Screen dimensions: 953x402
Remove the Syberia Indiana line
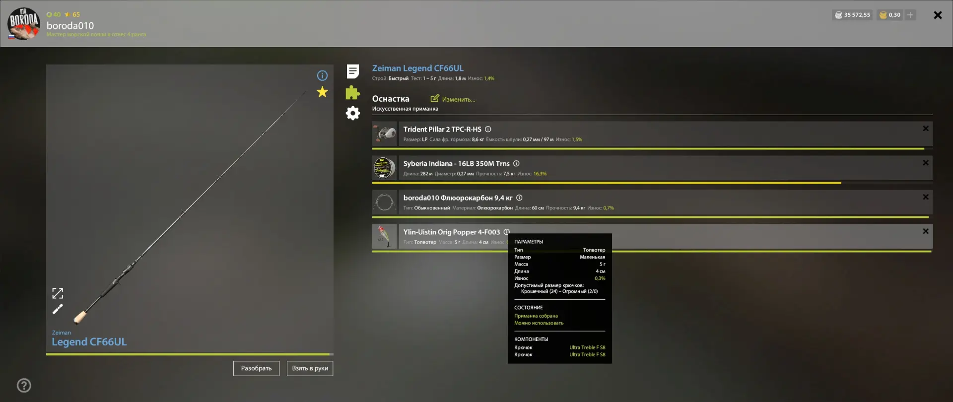(926, 163)
